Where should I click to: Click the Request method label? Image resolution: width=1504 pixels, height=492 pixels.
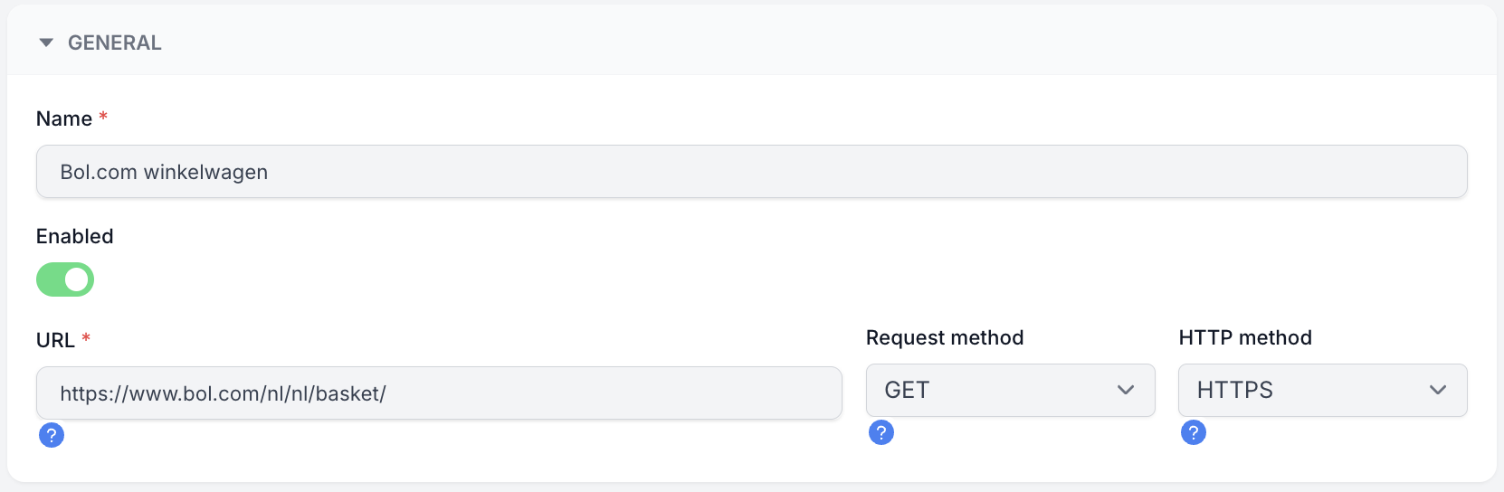tap(945, 337)
